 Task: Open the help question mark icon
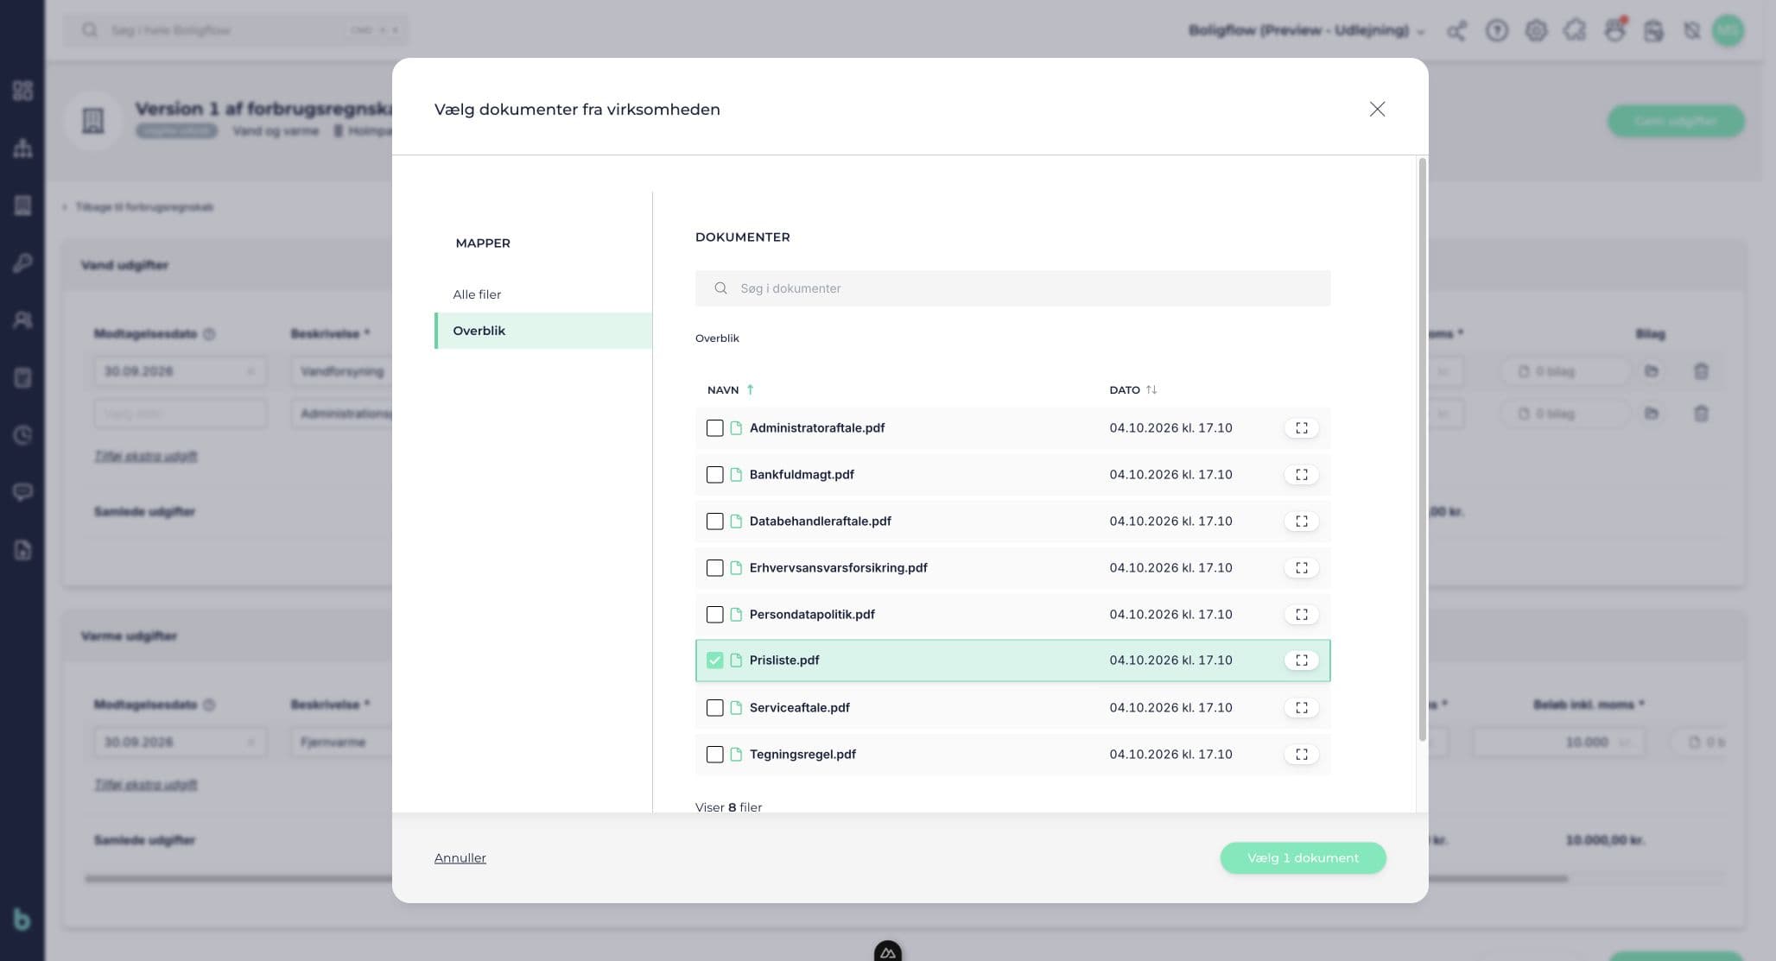(1496, 31)
